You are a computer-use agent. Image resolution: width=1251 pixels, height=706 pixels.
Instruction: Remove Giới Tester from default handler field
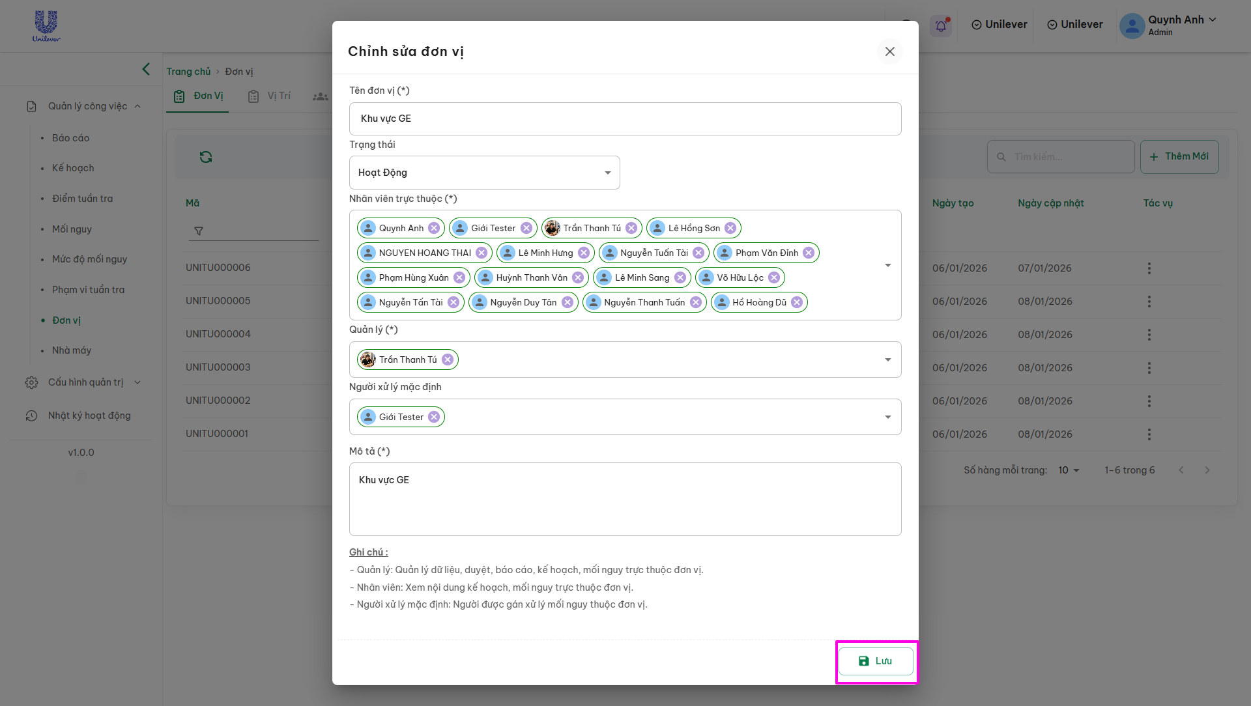pyautogui.click(x=434, y=417)
